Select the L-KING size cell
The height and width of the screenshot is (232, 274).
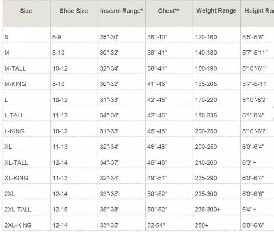(14, 131)
